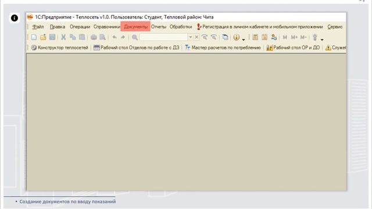
Task: Click the Print icon
Action: [94, 37]
